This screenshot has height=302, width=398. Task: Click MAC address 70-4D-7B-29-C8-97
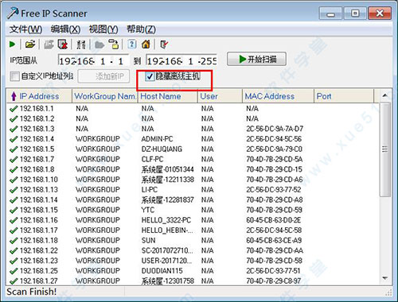click(274, 281)
